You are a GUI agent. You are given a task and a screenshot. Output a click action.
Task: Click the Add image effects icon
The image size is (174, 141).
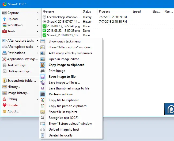(43, 53)
